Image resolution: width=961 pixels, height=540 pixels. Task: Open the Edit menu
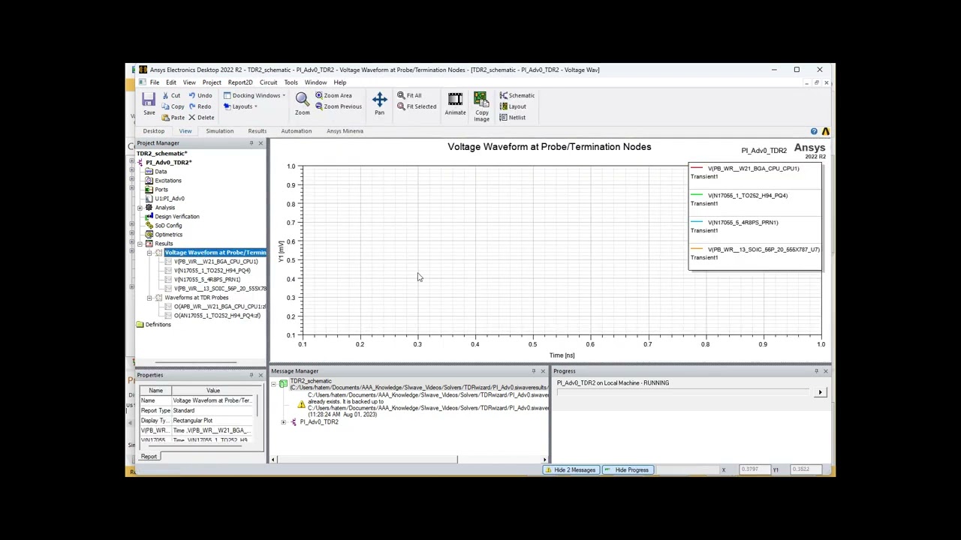[x=171, y=82]
